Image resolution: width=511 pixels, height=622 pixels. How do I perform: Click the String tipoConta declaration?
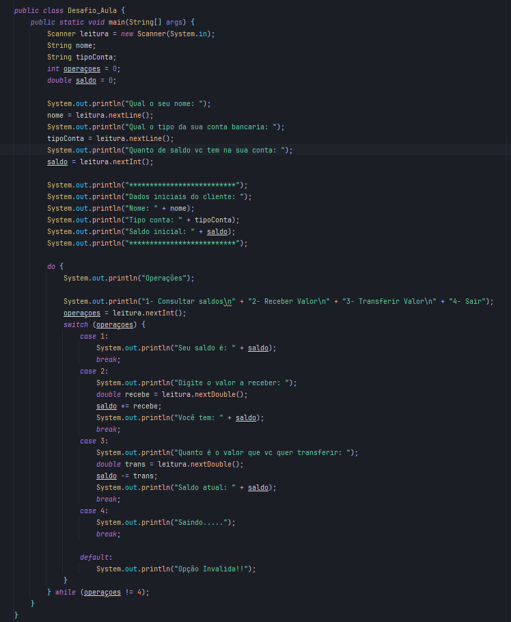(81, 57)
